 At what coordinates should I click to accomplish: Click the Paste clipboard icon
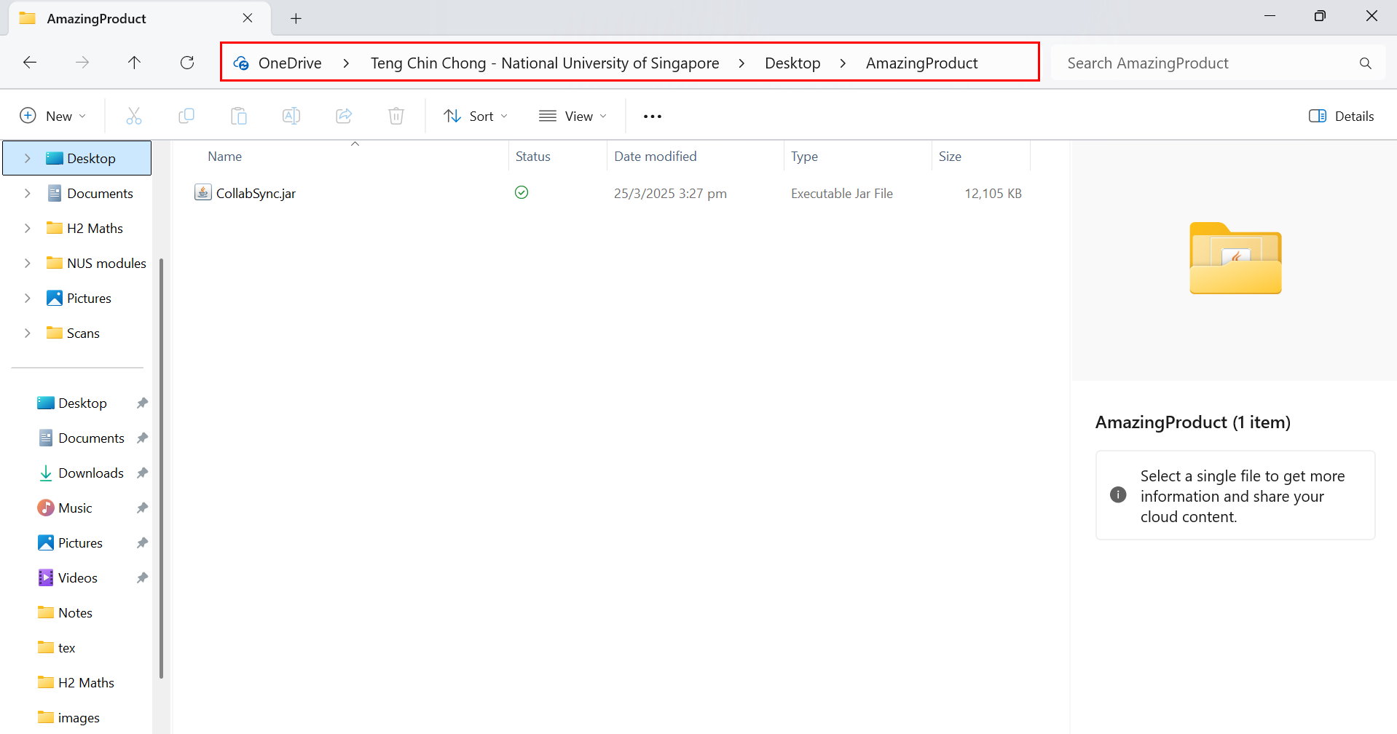[239, 116]
